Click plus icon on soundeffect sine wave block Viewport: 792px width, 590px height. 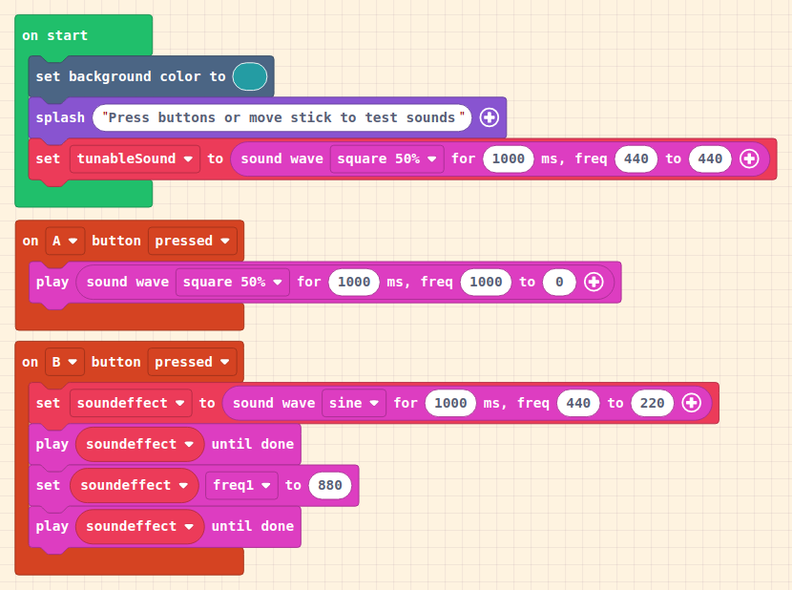(692, 403)
